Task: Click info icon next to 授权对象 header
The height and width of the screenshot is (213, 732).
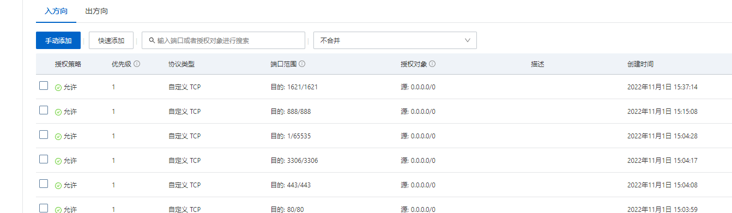Action: tap(432, 64)
